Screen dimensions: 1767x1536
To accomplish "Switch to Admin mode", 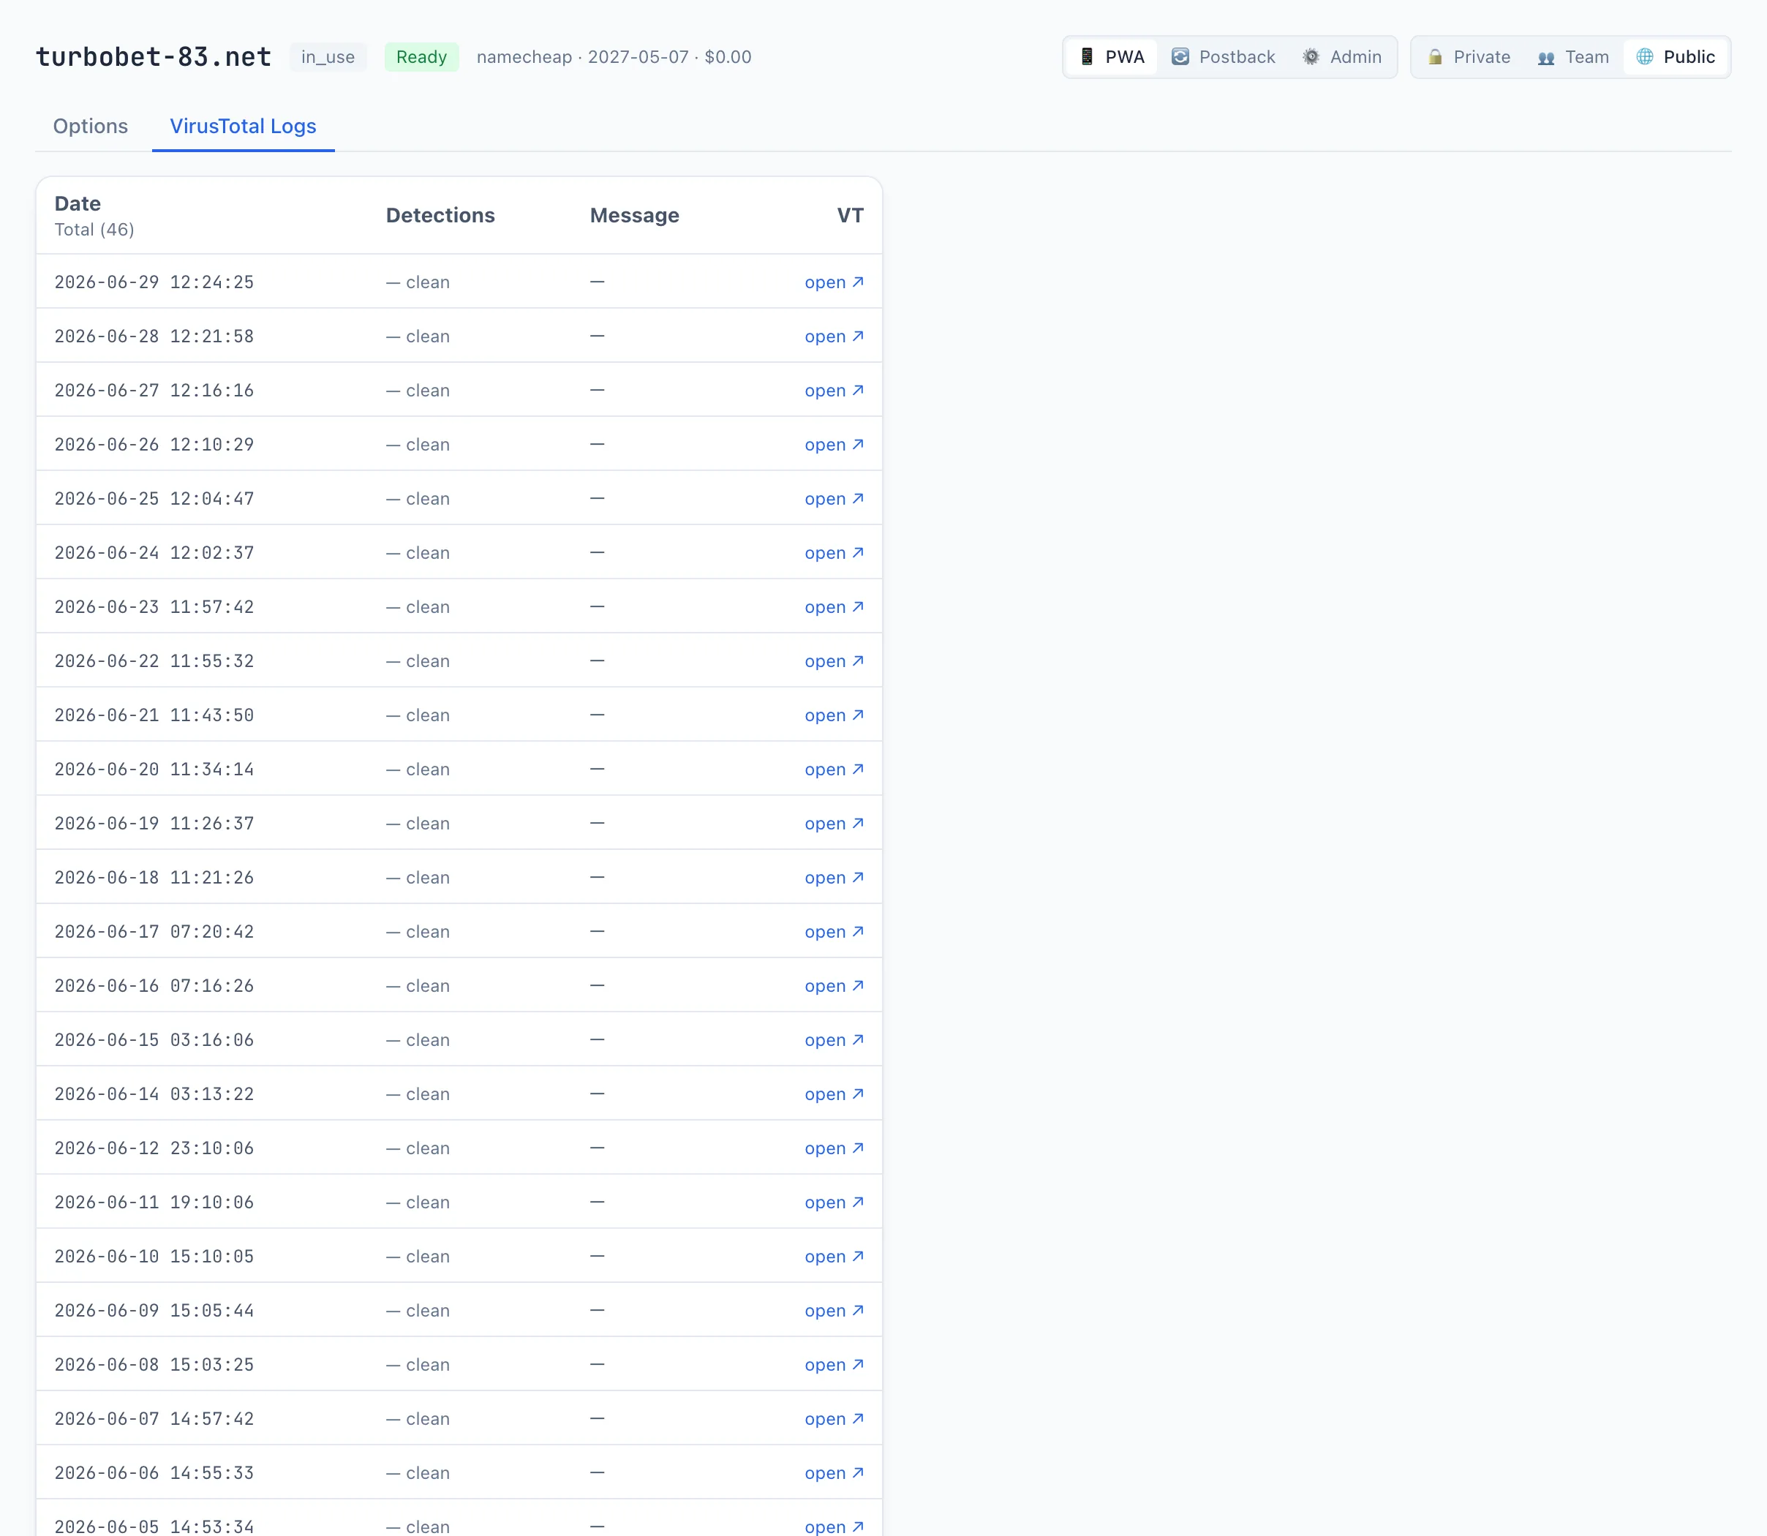I will tap(1341, 56).
